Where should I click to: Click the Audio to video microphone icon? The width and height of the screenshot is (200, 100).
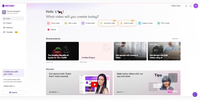point(121,23)
